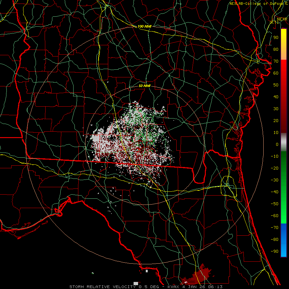Viewport: 289px width, 289px height.
Task: Click the 60 value on the velocity scale
Action: coord(276,73)
